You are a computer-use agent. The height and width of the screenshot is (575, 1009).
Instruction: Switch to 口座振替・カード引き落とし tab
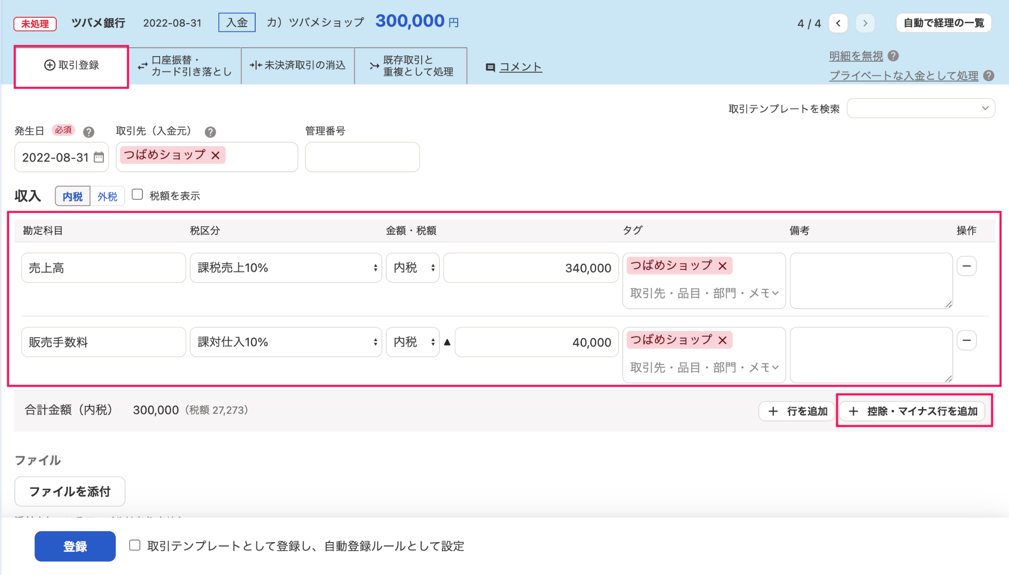pyautogui.click(x=185, y=66)
